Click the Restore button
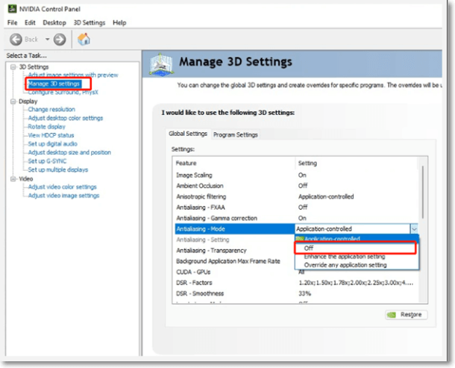 pyautogui.click(x=407, y=315)
